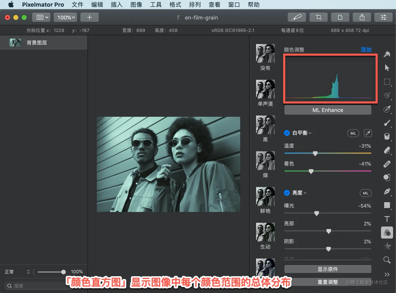Apply the 单声道 preset thumbnail
This screenshot has width=396, height=293.
coord(265,89)
